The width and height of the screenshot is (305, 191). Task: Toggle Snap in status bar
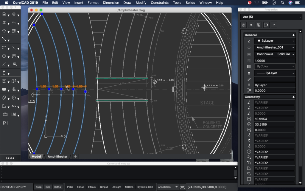[x=38, y=187]
